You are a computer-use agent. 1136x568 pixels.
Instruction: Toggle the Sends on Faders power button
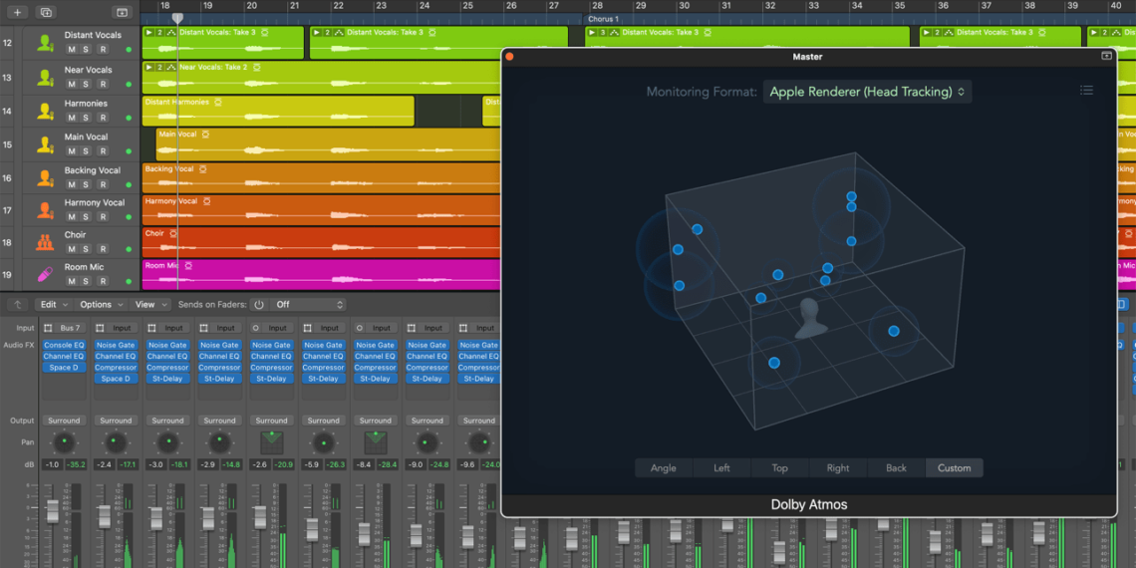coord(259,305)
